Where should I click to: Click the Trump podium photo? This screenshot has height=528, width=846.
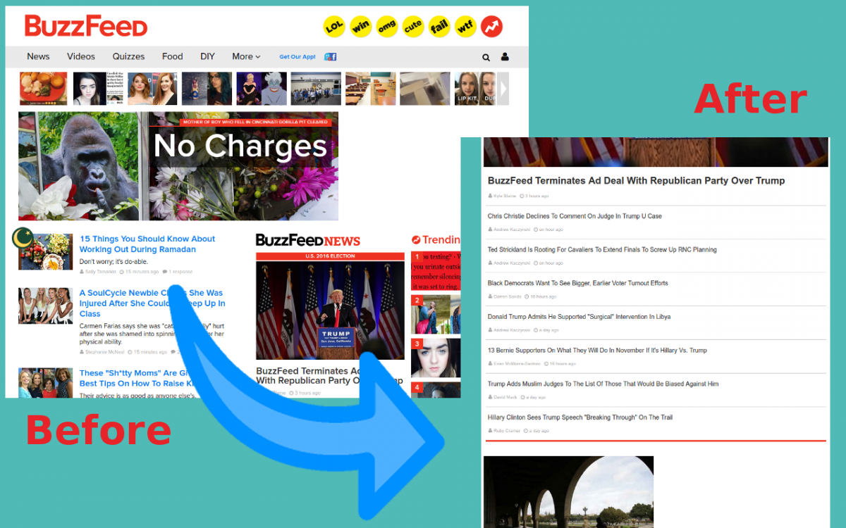tap(330, 310)
